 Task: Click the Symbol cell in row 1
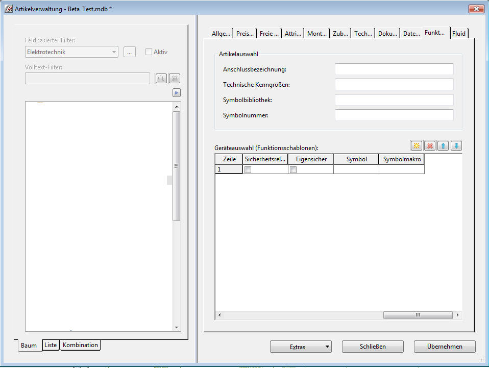point(356,169)
